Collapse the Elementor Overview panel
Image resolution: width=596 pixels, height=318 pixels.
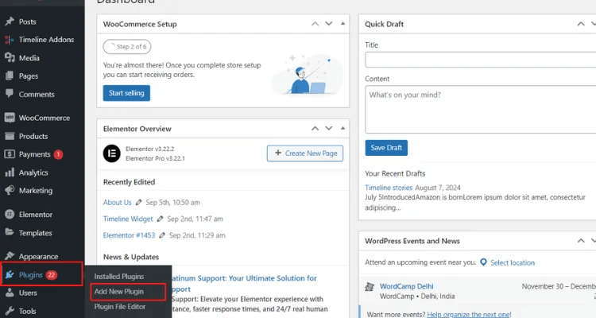point(343,128)
